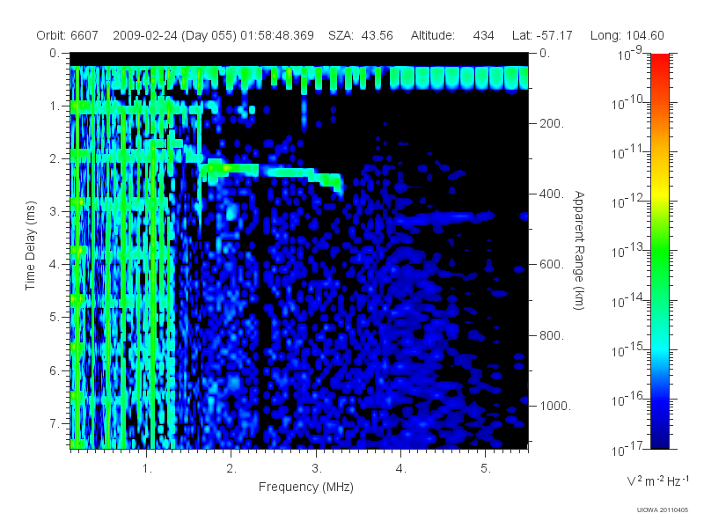
Task: Click the 3. tick on frequency axis
Action: click(317, 469)
